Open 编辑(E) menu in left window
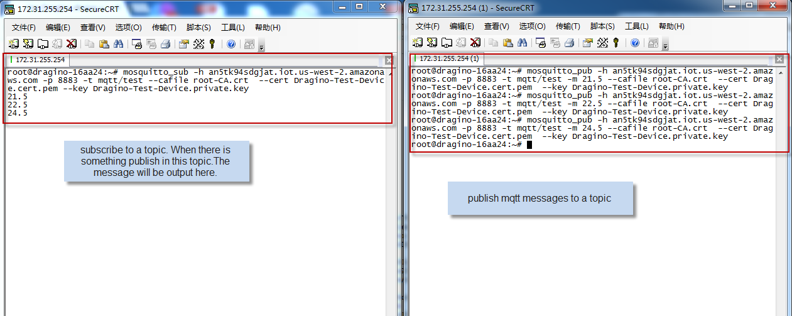The height and width of the screenshot is (316, 792). click(x=58, y=28)
